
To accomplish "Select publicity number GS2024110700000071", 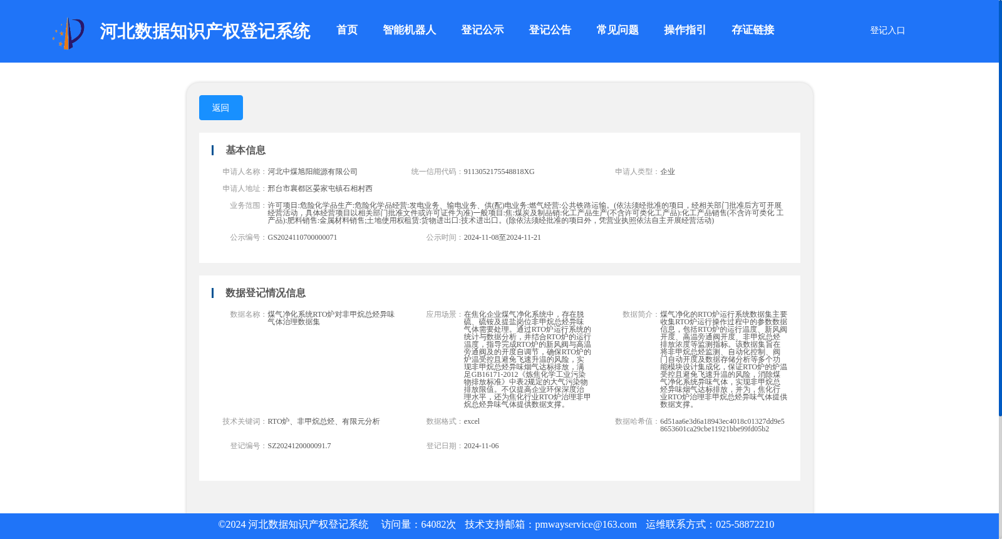I will click(302, 237).
